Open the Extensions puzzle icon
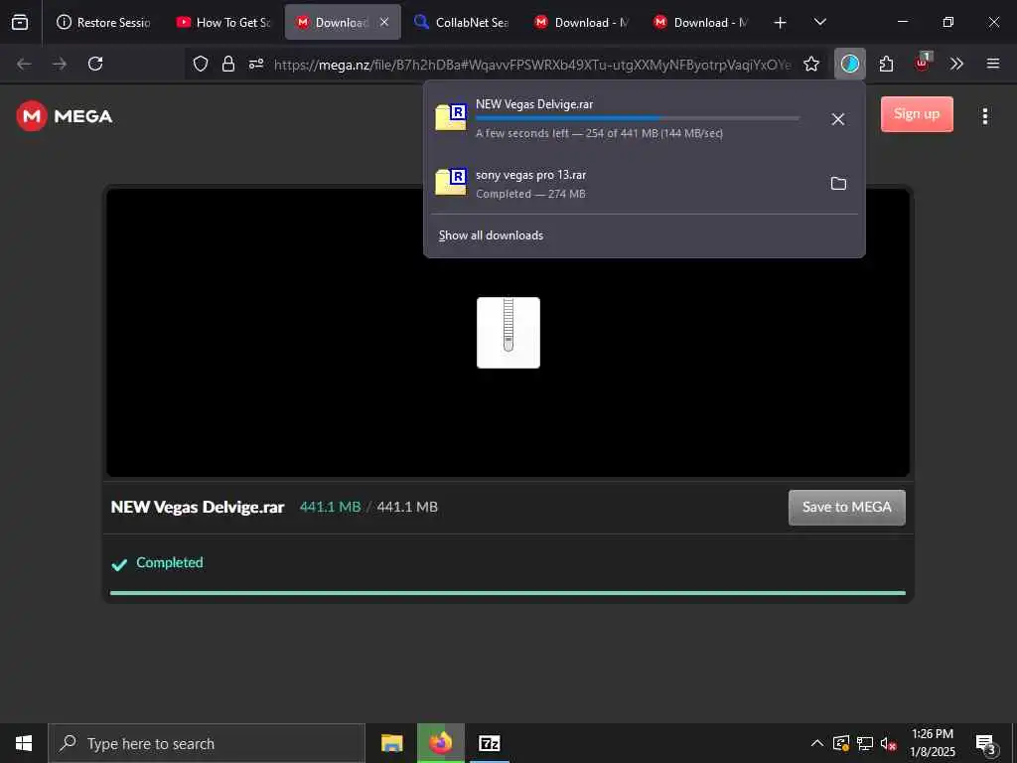This screenshot has width=1017, height=763. pos(886,64)
